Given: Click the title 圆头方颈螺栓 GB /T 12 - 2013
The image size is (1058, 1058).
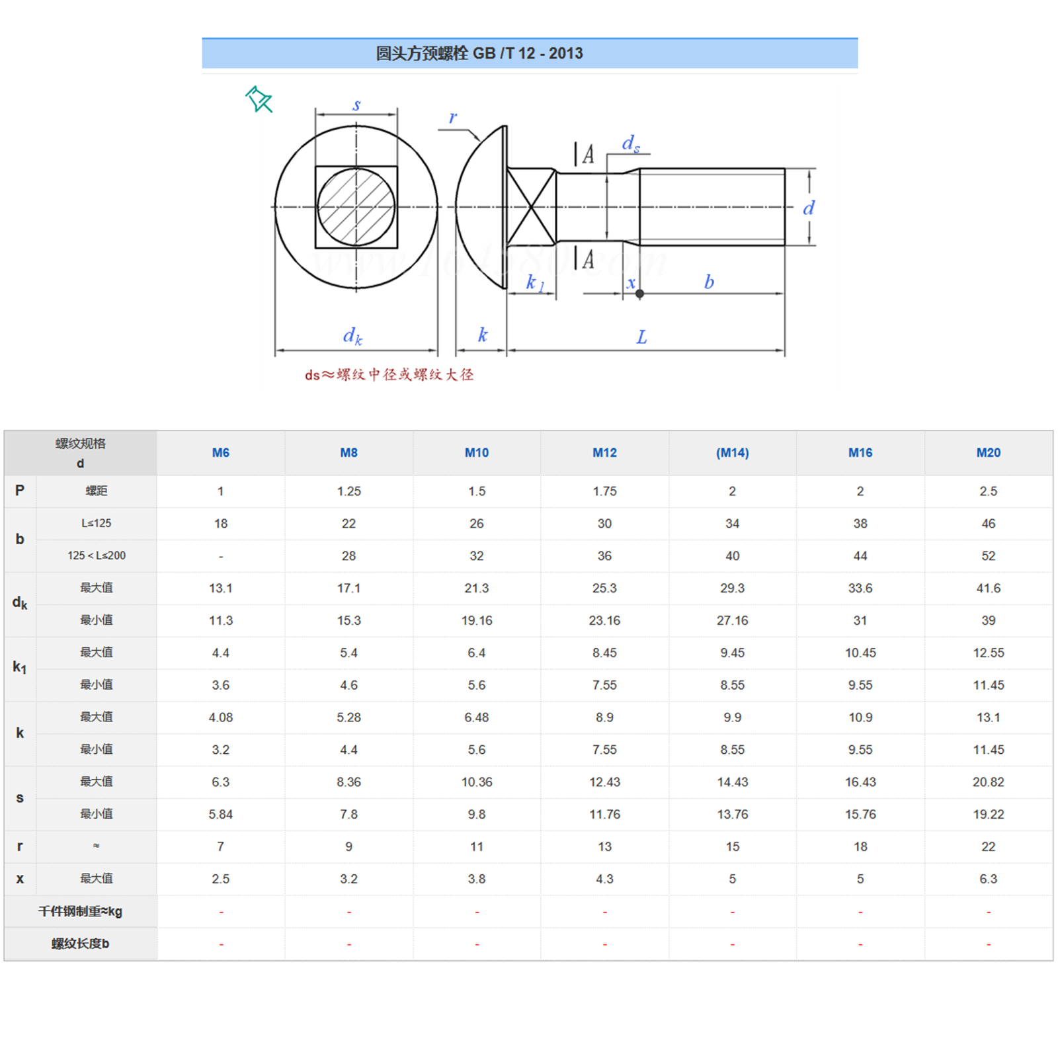Looking at the screenshot, I should (x=479, y=54).
